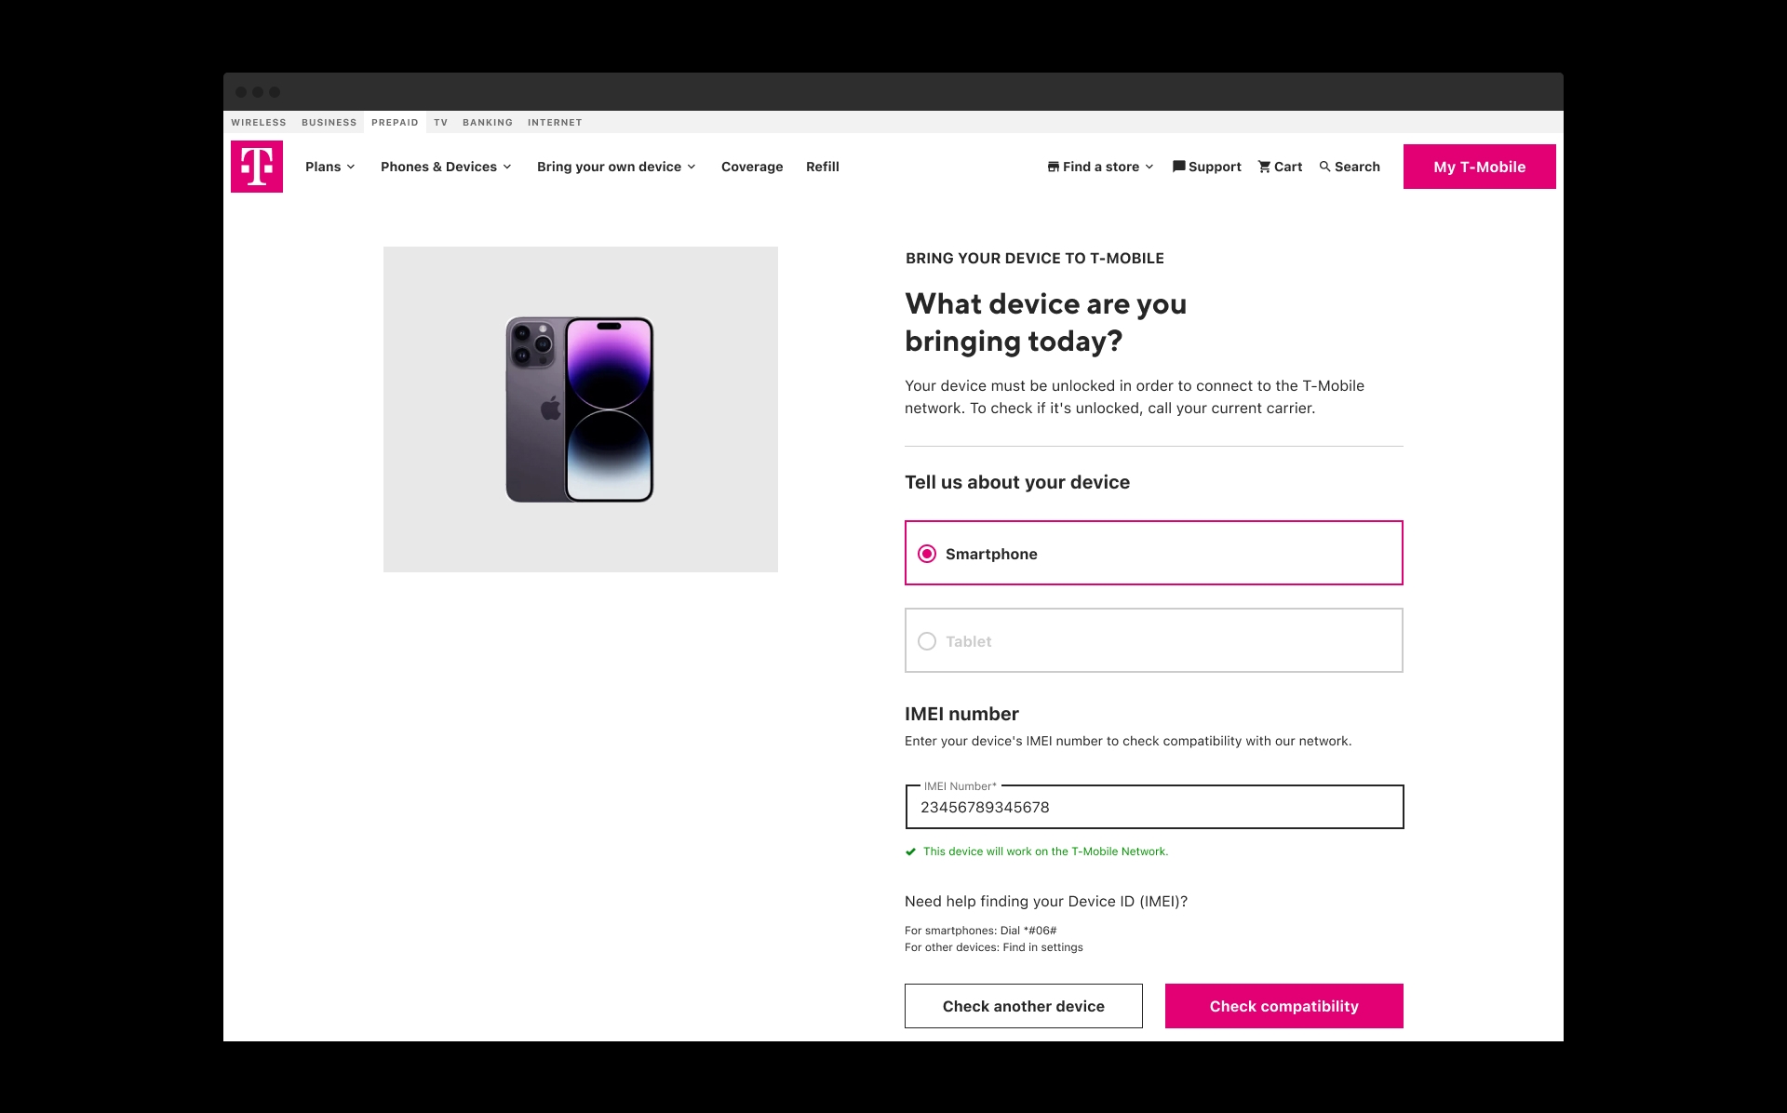Go to the Coverage page
1787x1113 pixels.
752,167
